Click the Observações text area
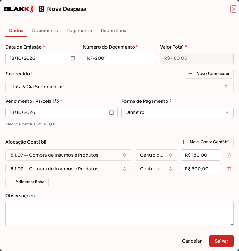This screenshot has width=239, height=251. click(x=119, y=214)
